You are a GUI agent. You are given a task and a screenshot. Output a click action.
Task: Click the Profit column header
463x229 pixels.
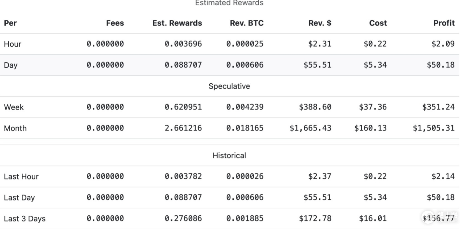click(x=444, y=23)
